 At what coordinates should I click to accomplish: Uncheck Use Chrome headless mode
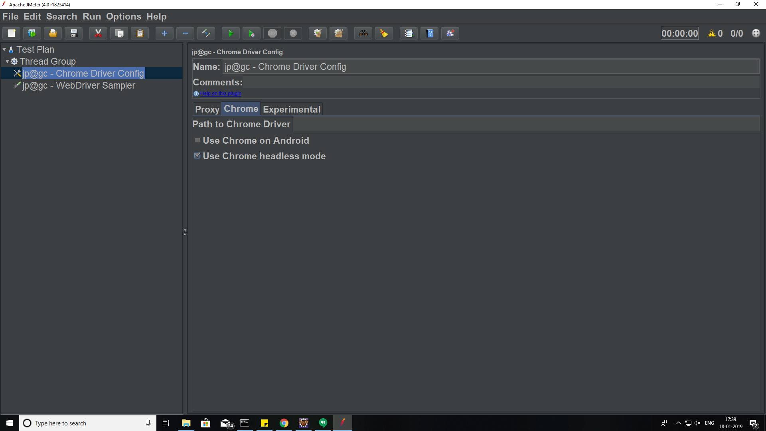197,156
